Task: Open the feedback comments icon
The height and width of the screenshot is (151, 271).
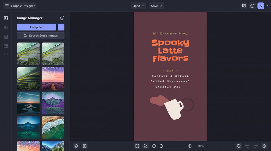Action: (244, 6)
